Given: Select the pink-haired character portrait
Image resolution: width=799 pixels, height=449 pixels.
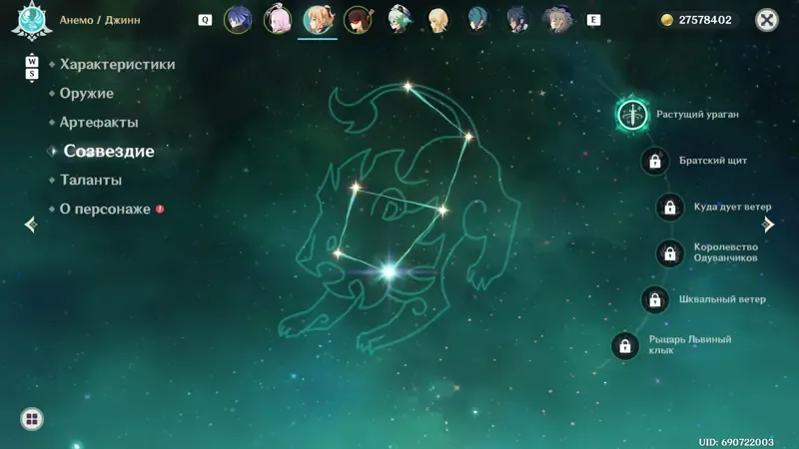Looking at the screenshot, I should click(278, 20).
